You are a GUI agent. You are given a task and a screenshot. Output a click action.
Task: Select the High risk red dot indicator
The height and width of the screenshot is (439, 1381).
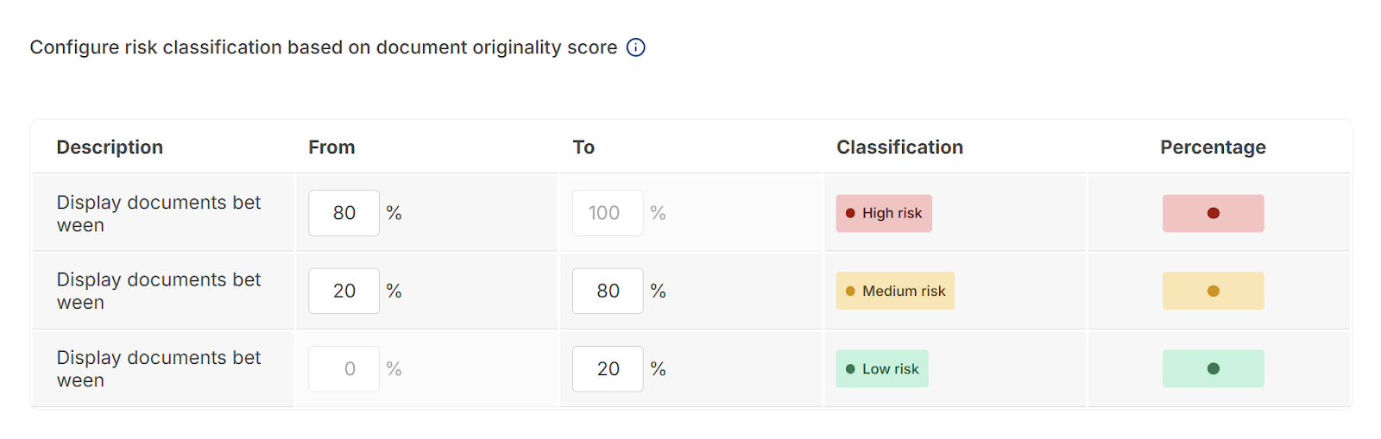[x=850, y=213]
